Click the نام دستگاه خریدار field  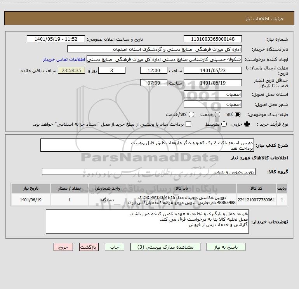tap(155, 49)
